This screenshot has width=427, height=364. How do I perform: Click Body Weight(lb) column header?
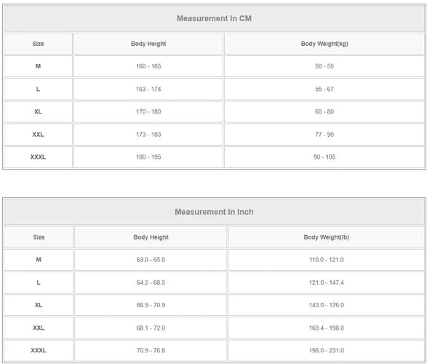pyautogui.click(x=326, y=237)
